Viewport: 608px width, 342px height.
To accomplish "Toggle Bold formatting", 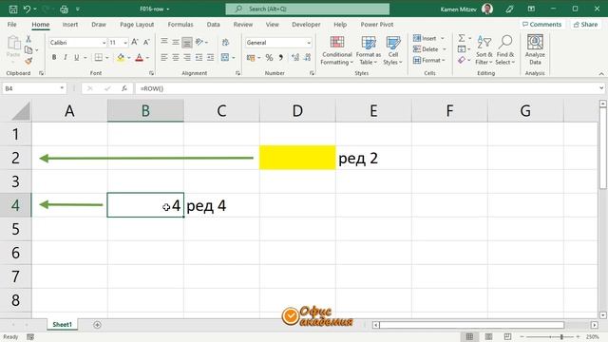I will 54,57.
